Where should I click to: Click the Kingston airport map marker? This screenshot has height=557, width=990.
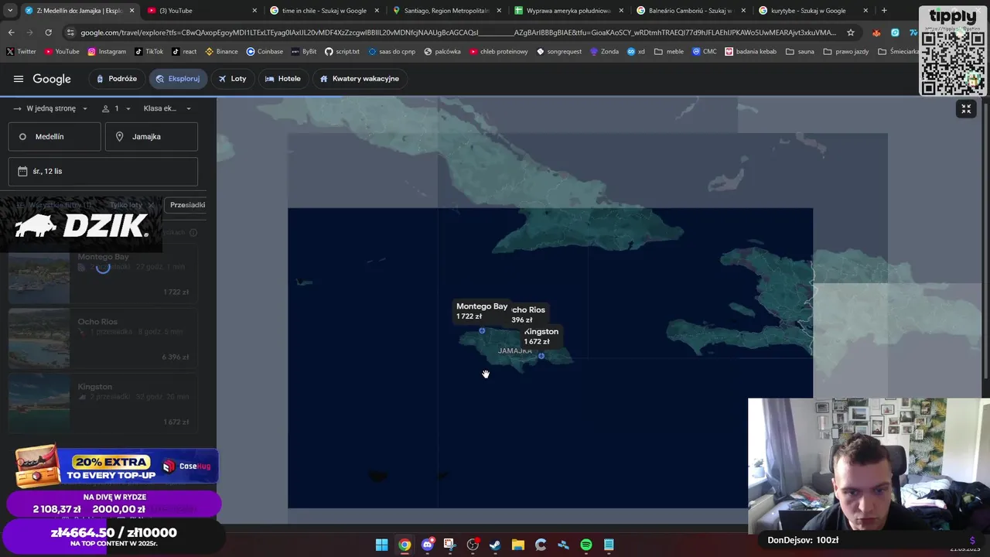point(541,356)
